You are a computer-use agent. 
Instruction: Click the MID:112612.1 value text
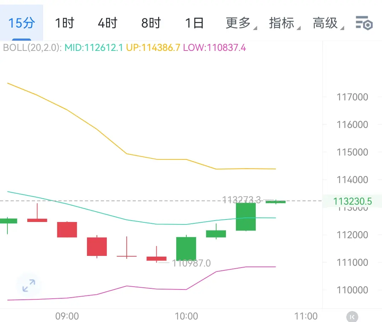(94, 48)
